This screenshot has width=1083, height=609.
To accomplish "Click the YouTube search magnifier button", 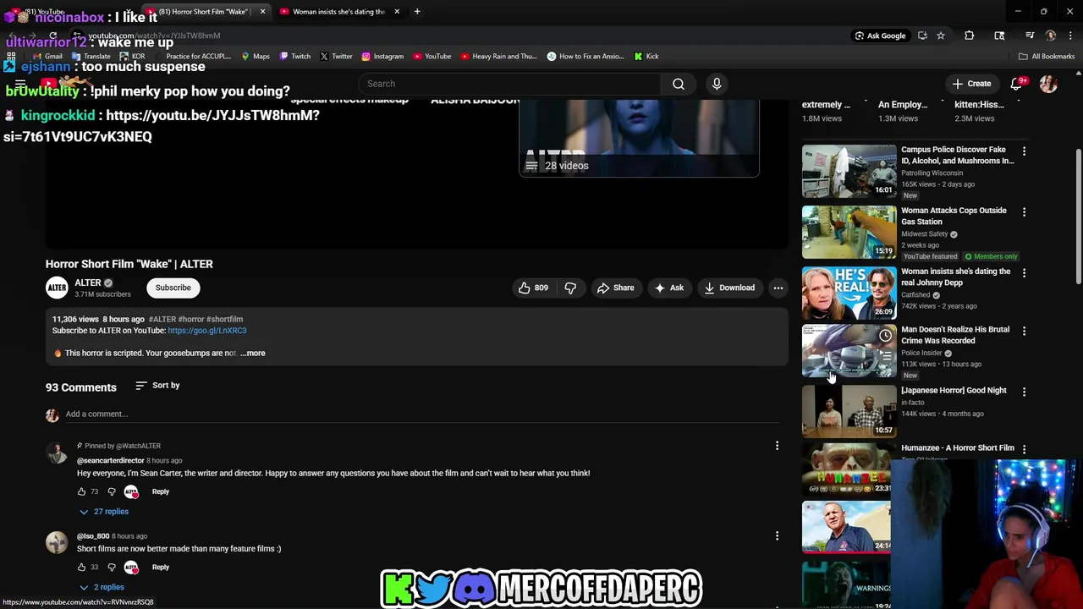I will coord(679,84).
